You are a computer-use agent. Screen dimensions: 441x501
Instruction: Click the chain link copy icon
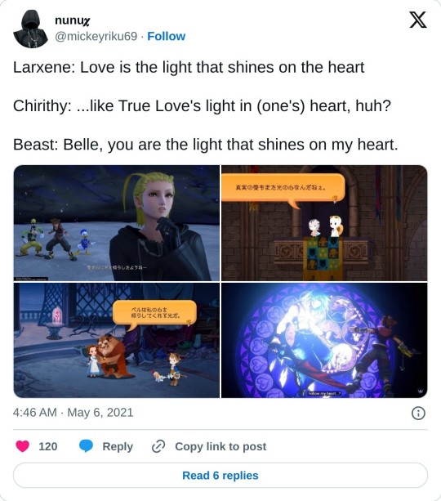coord(158,446)
